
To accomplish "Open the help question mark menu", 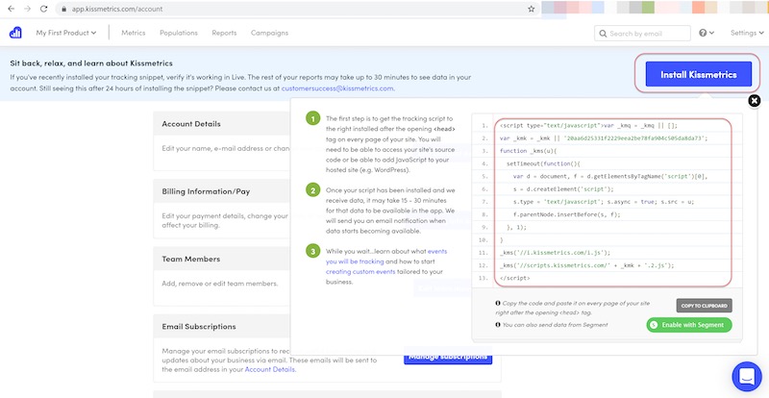I will click(707, 33).
